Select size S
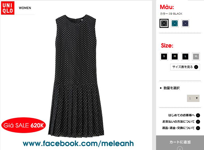The image size is (204, 150). tap(164, 56)
